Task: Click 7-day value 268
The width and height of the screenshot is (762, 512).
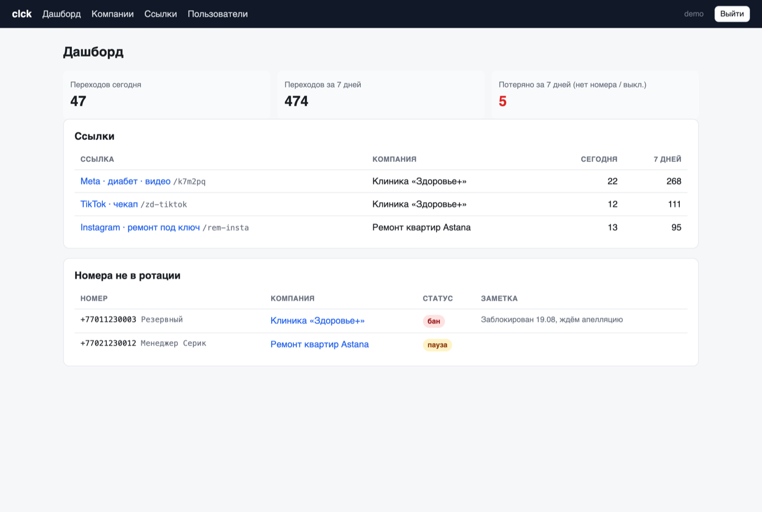Action: (x=674, y=181)
